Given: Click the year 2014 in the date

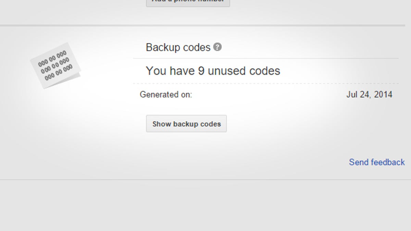Looking at the screenshot, I should tap(383, 95).
